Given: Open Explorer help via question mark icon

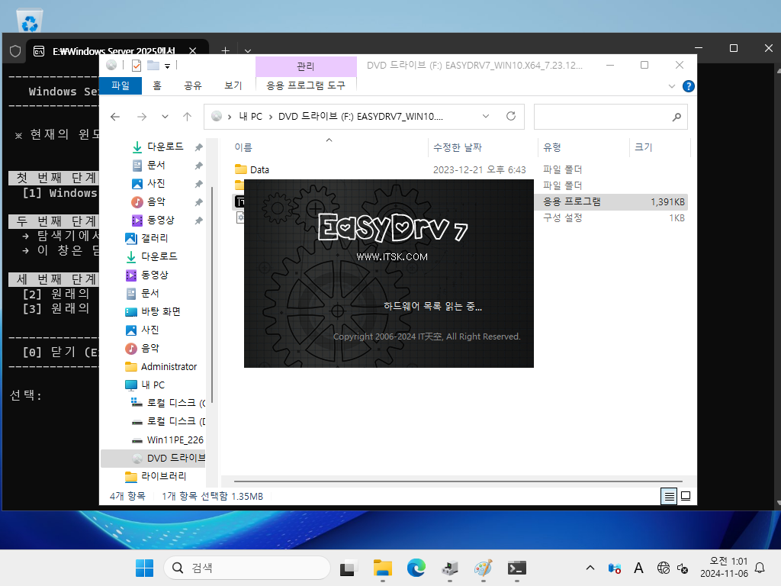Looking at the screenshot, I should click(689, 86).
